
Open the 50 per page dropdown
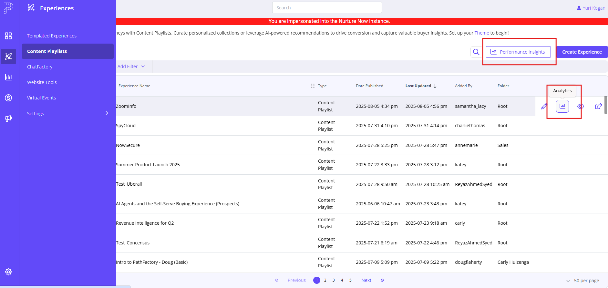coord(583,281)
